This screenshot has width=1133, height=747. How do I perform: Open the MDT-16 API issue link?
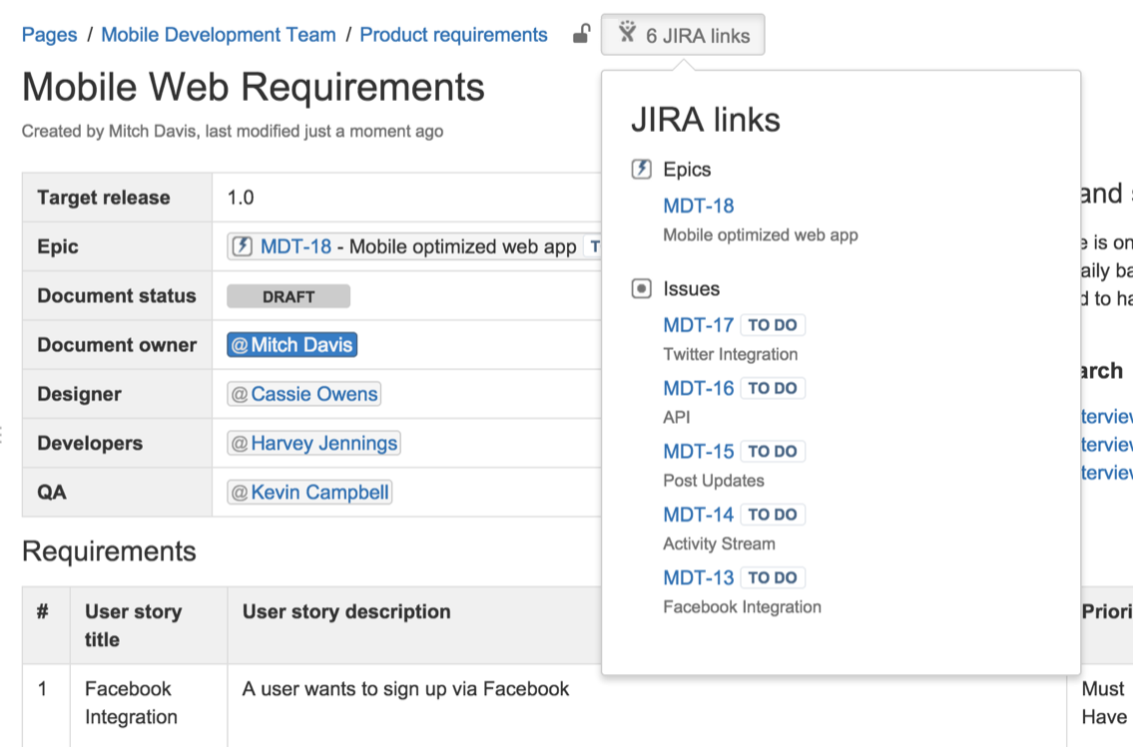pos(698,388)
